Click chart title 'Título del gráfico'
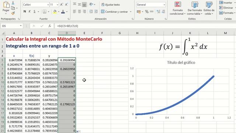 click(181, 62)
